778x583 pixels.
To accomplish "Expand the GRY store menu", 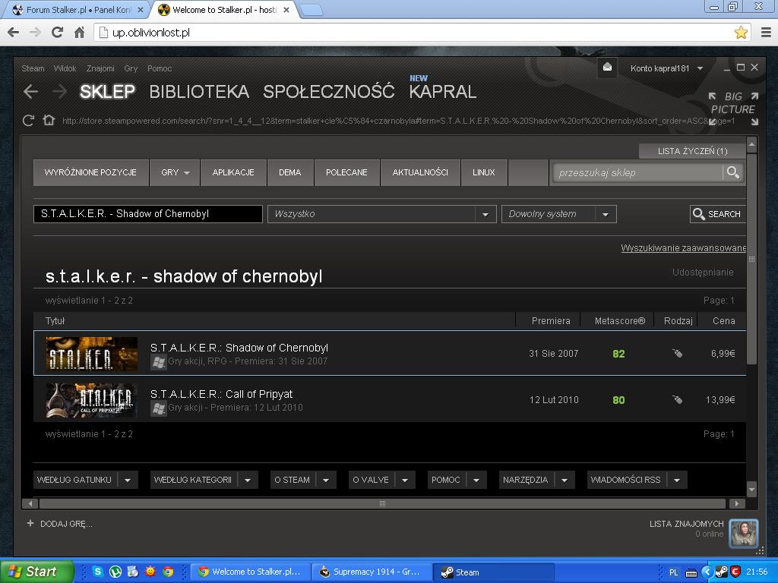I will tap(175, 172).
